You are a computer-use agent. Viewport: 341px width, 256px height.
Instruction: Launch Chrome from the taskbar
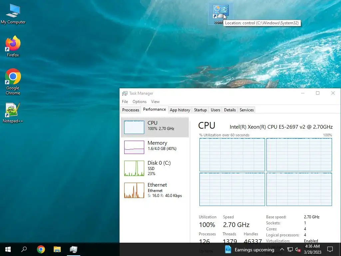pyautogui.click(x=41, y=249)
